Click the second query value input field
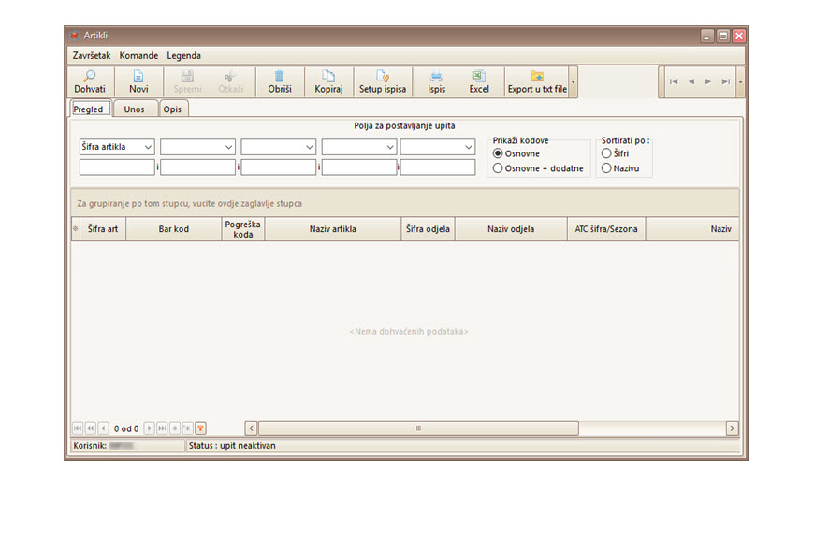Image resolution: width=814 pixels, height=551 pixels. [x=197, y=167]
